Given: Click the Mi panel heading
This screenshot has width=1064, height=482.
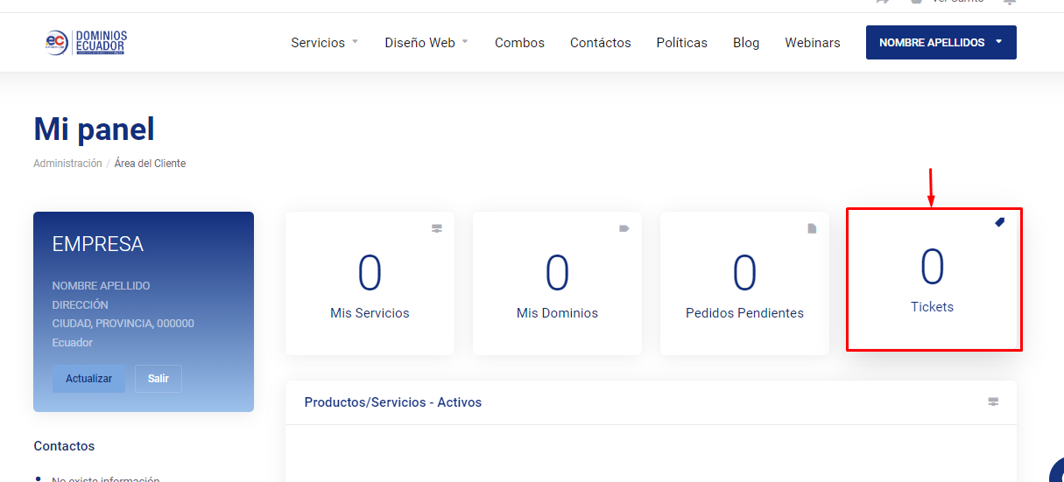Looking at the screenshot, I should pyautogui.click(x=94, y=129).
